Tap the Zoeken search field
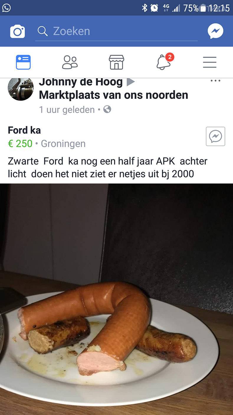 [x=116, y=31]
